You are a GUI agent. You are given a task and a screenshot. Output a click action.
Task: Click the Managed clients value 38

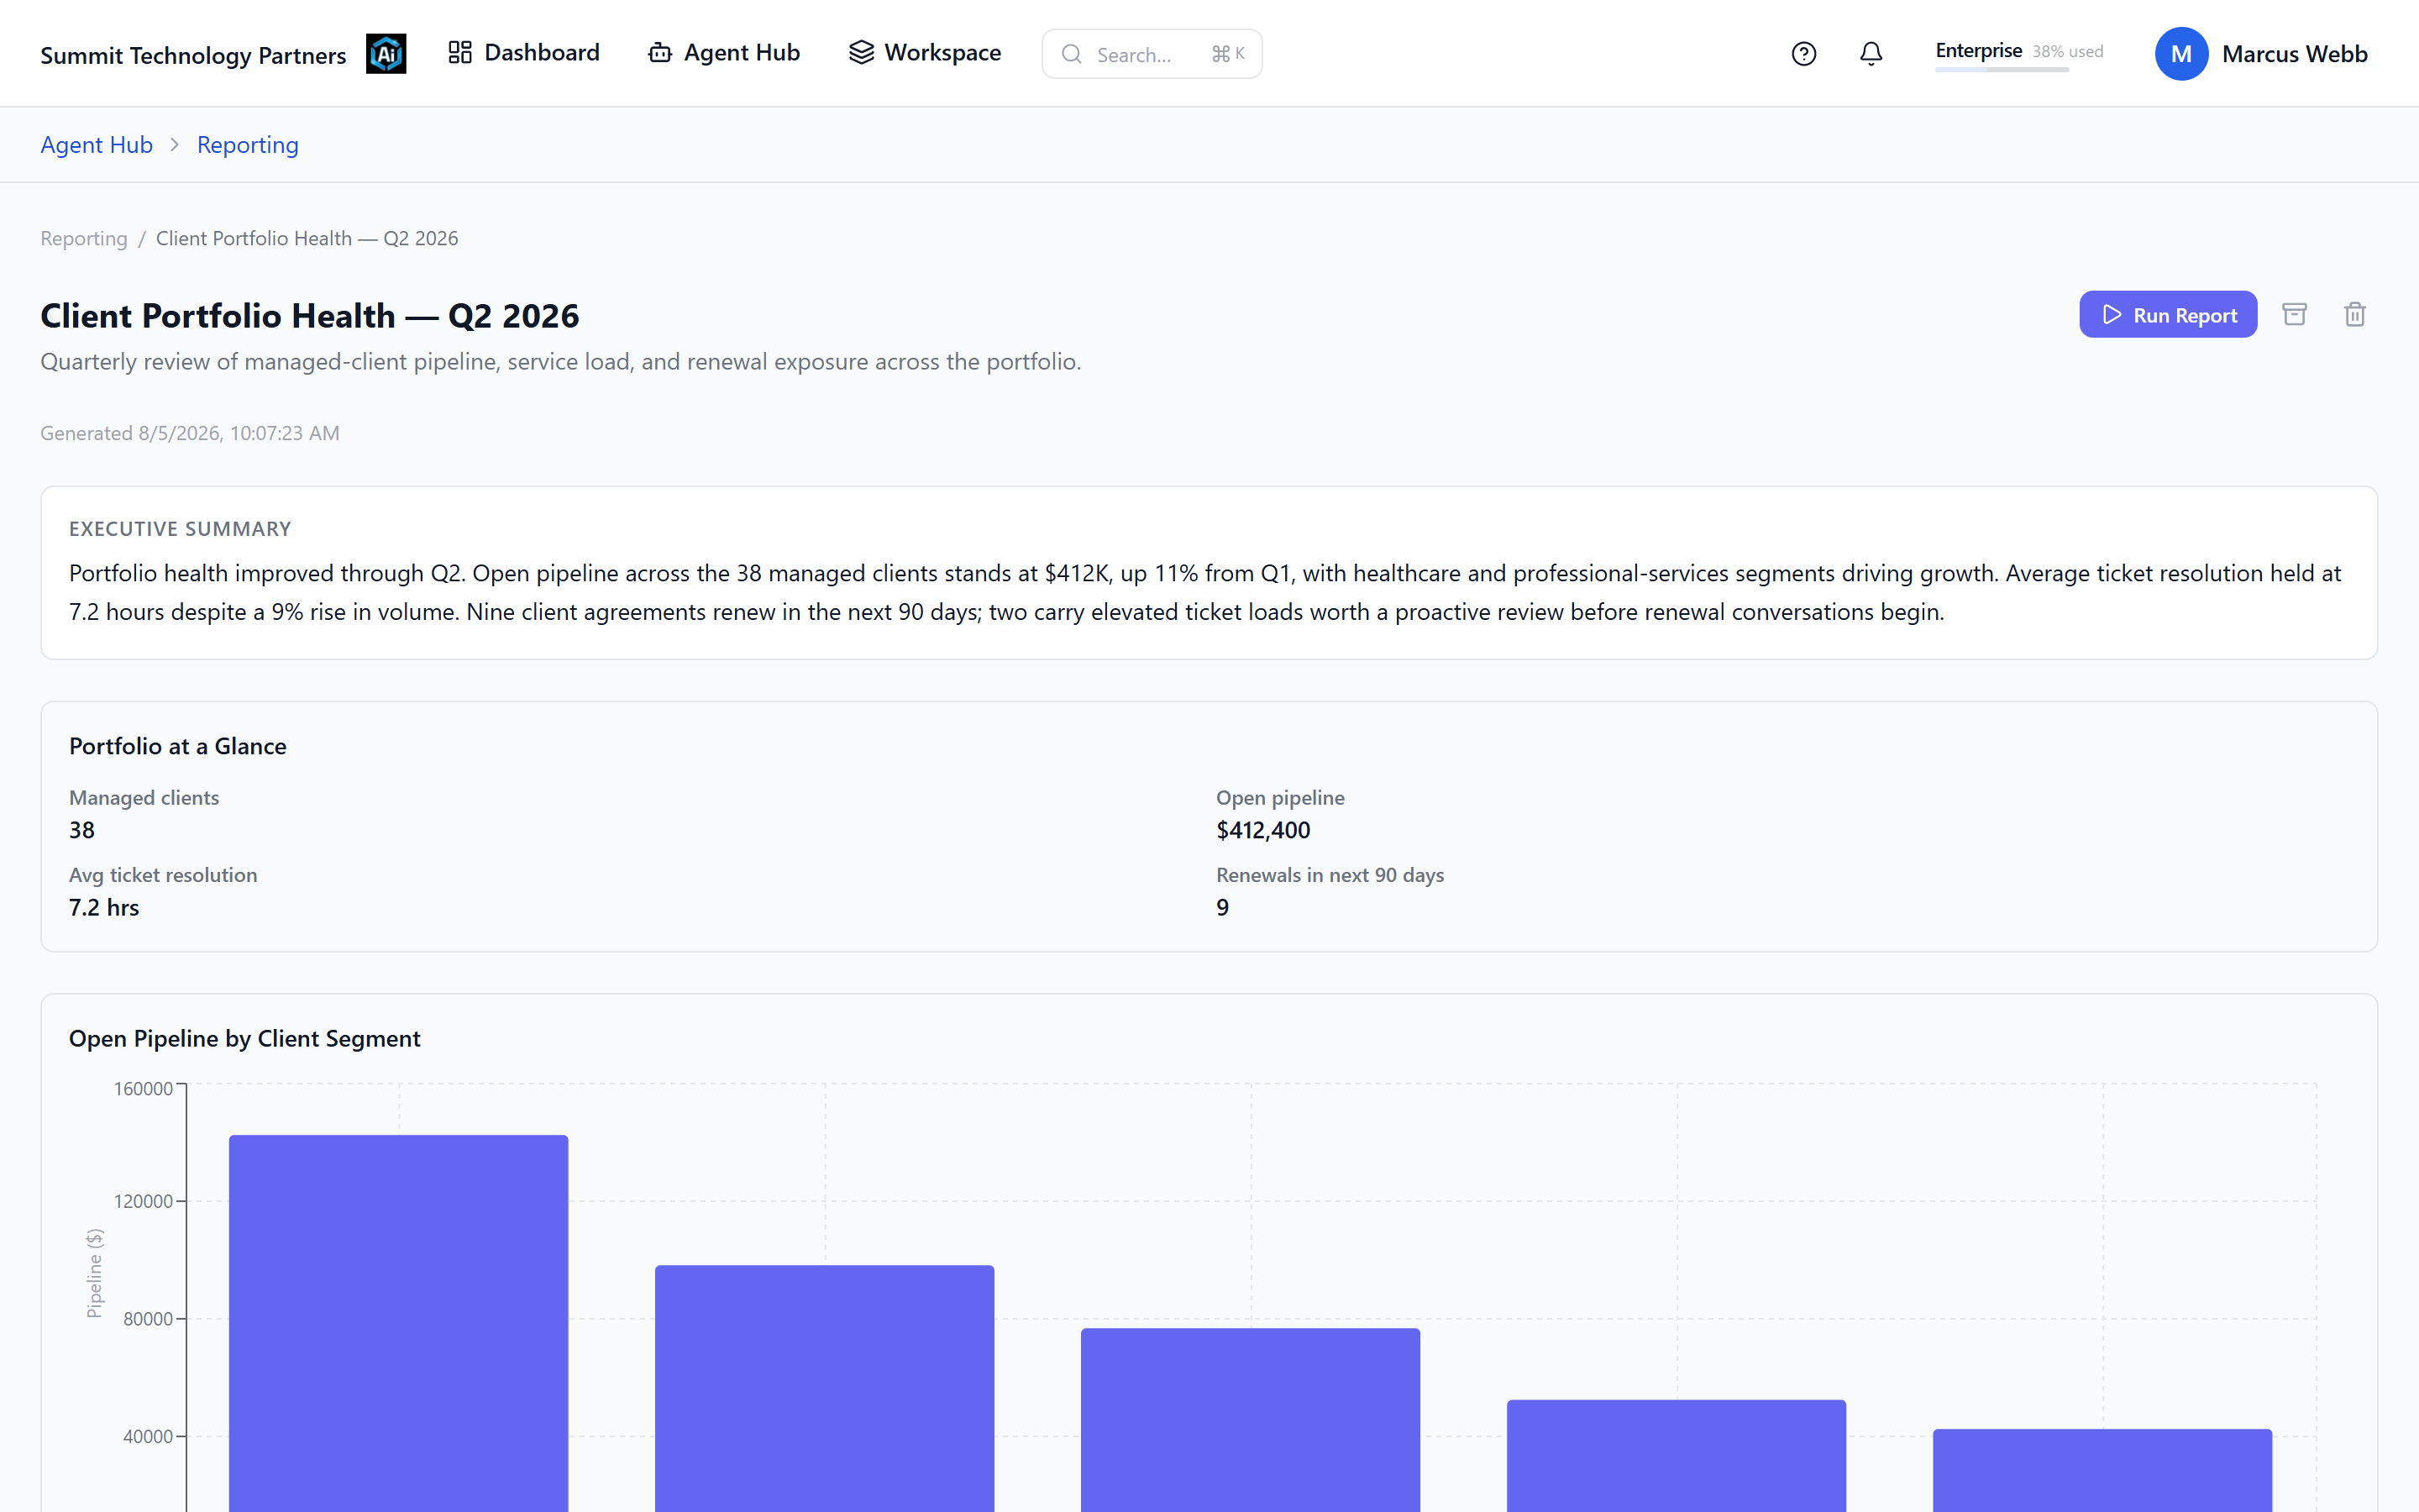(82, 830)
